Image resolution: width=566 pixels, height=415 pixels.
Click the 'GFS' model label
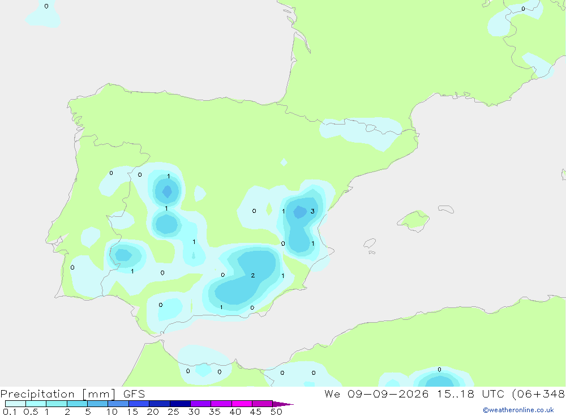134,393
